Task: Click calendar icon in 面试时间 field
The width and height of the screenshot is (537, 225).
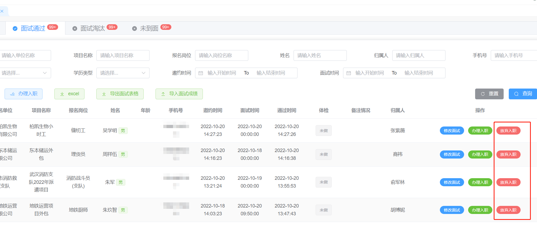Action: pos(349,73)
